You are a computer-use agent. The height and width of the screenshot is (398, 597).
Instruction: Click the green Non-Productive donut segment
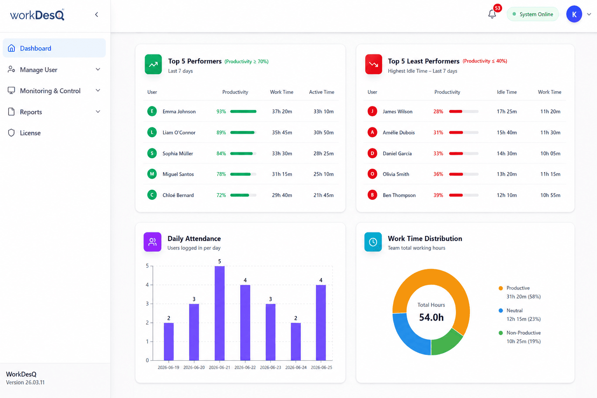[x=445, y=342]
